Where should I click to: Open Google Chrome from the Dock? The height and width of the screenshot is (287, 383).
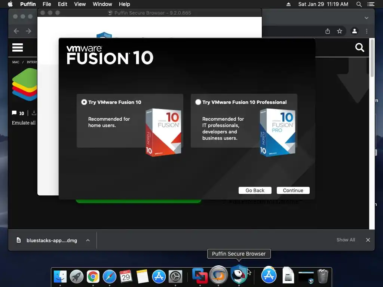[x=93, y=277]
